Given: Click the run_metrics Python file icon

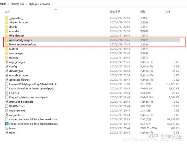Looking at the screenshot, I should (7, 115).
